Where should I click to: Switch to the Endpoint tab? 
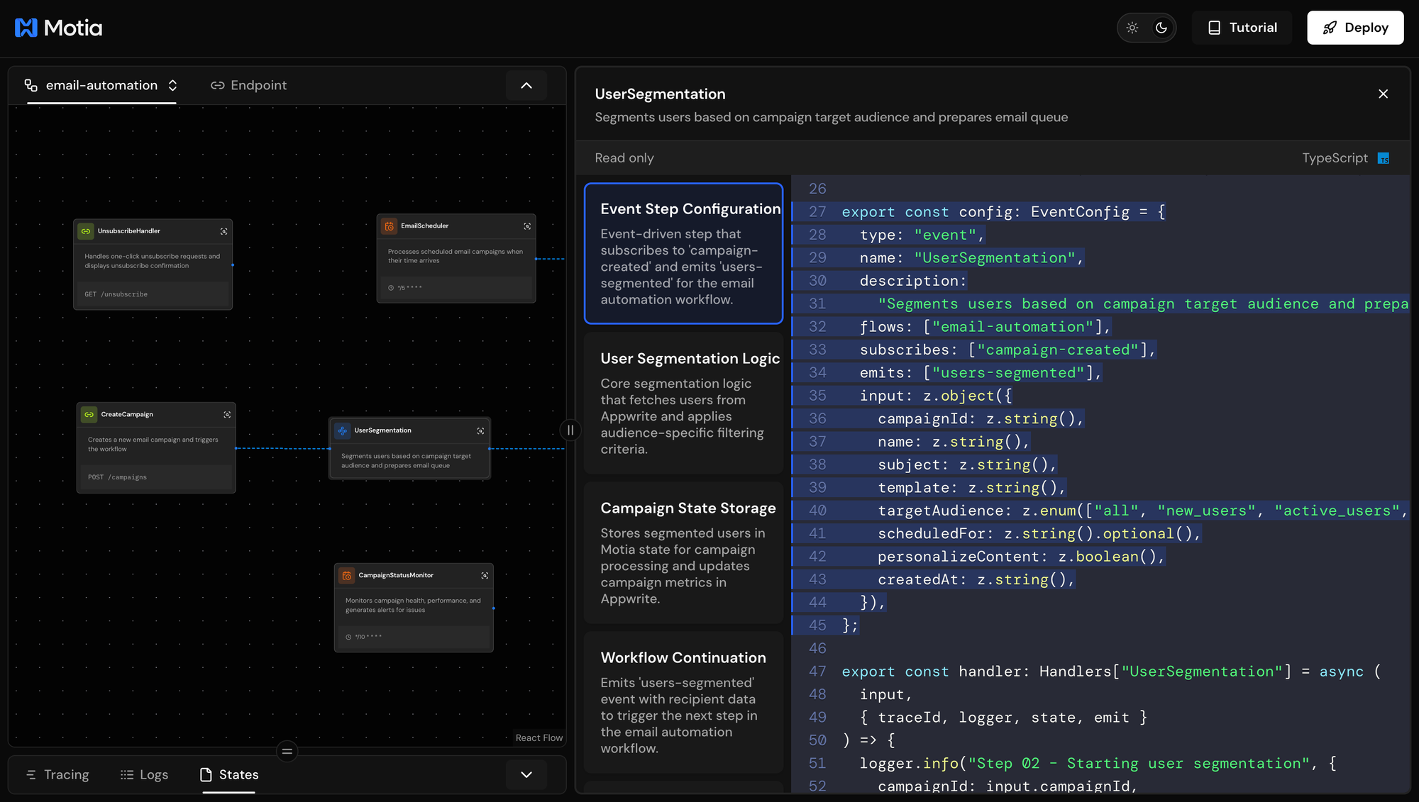[x=249, y=85]
